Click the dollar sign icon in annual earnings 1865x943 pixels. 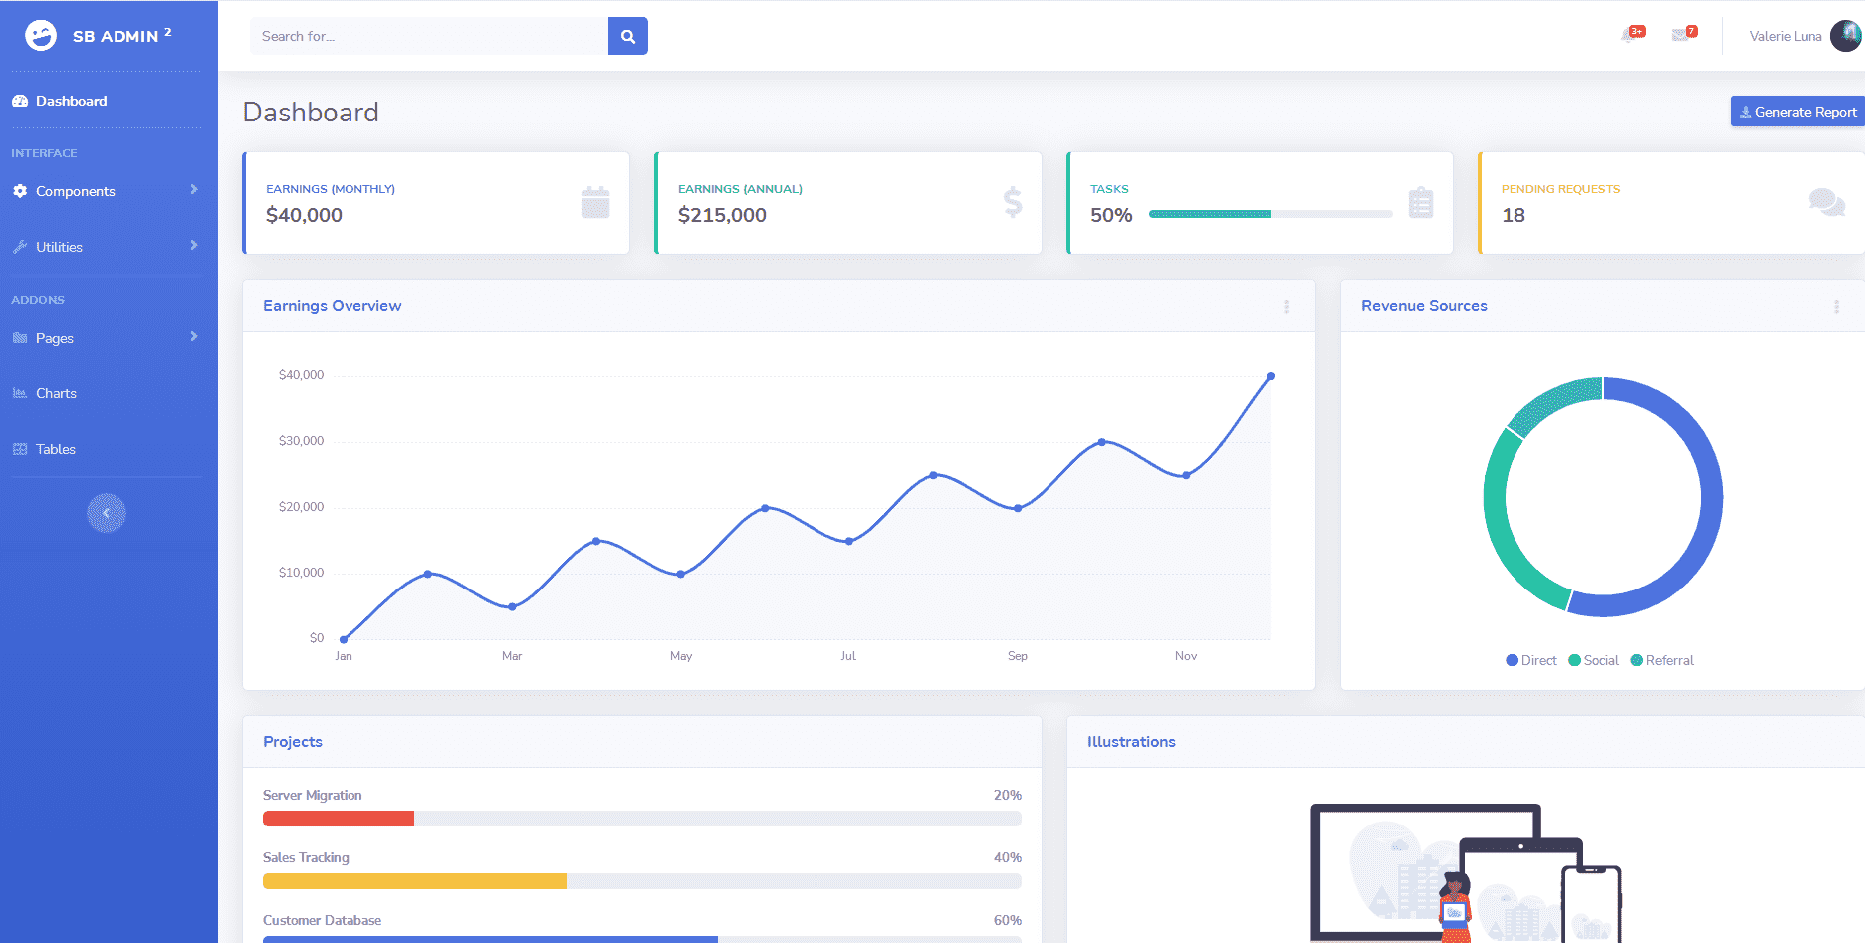click(1012, 203)
